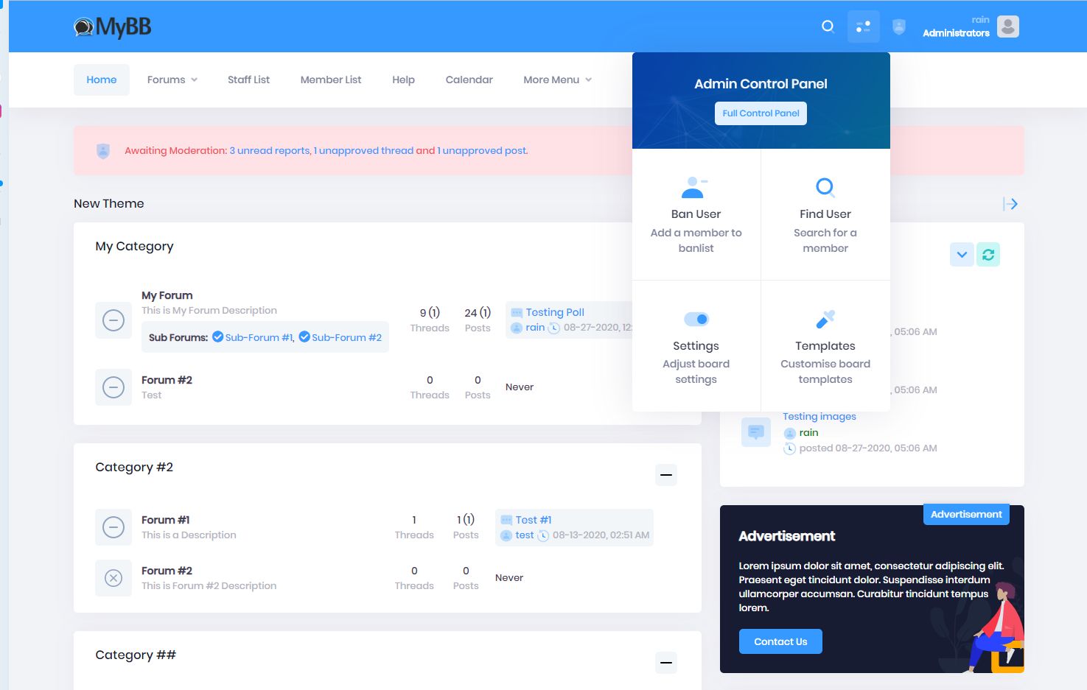Click the Find User magnifier icon
1087x690 pixels.
pyautogui.click(x=825, y=187)
